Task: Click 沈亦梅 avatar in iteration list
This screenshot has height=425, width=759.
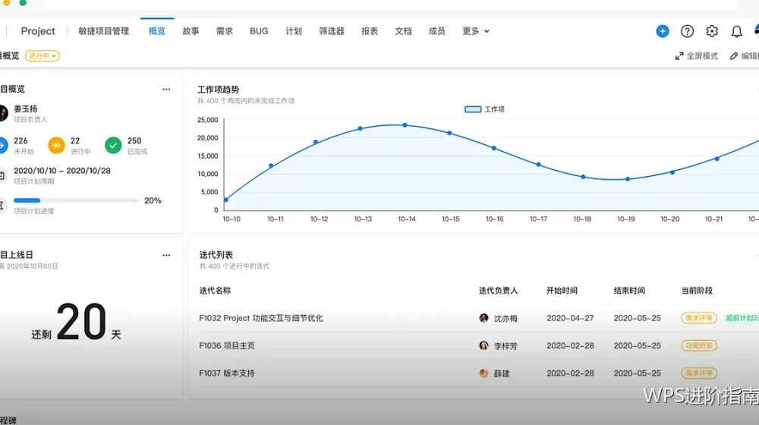Action: (483, 318)
